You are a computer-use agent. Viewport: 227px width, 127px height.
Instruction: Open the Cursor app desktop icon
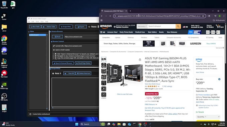[4, 17]
